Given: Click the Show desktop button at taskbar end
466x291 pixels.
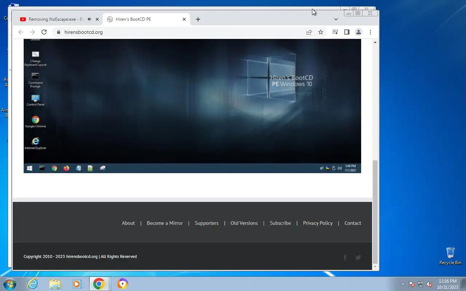Looking at the screenshot, I should 463,284.
